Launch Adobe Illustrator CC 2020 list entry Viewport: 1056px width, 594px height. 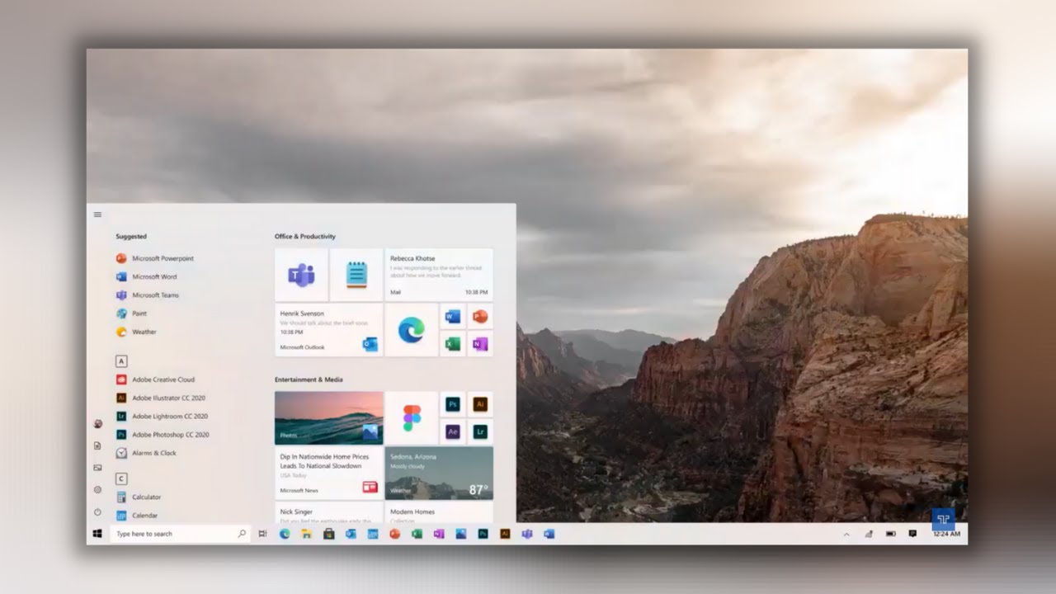point(161,398)
